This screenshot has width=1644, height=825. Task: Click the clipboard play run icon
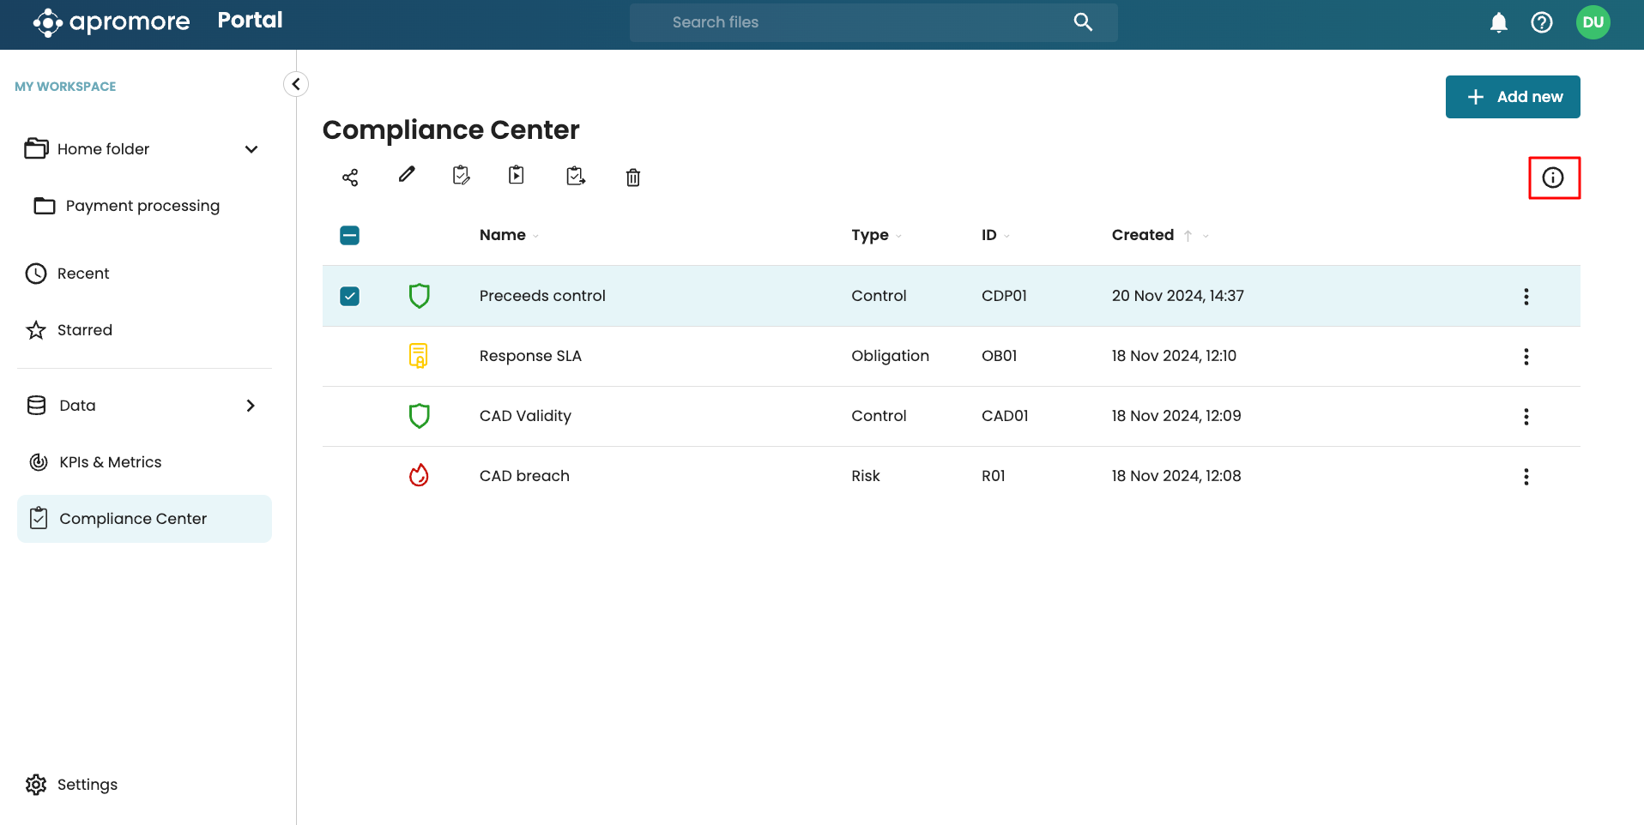tap(517, 176)
